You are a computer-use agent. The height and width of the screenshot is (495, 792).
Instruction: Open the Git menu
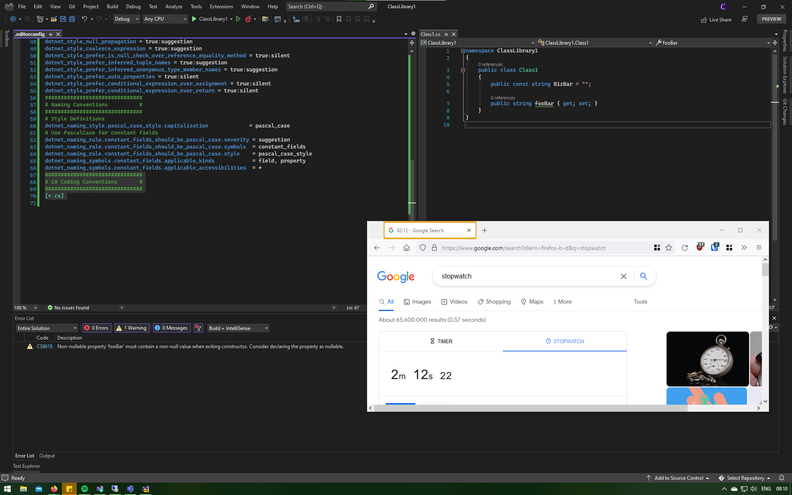click(x=72, y=6)
